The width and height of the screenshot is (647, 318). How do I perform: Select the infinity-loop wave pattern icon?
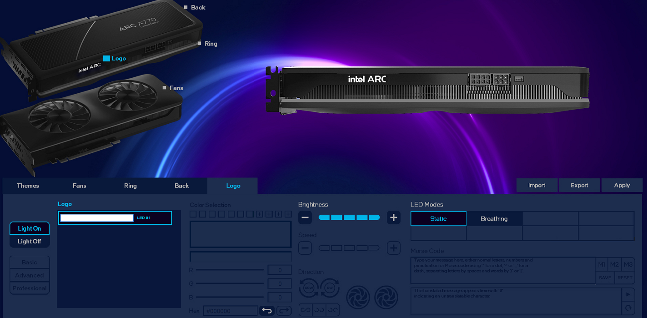tap(305, 309)
